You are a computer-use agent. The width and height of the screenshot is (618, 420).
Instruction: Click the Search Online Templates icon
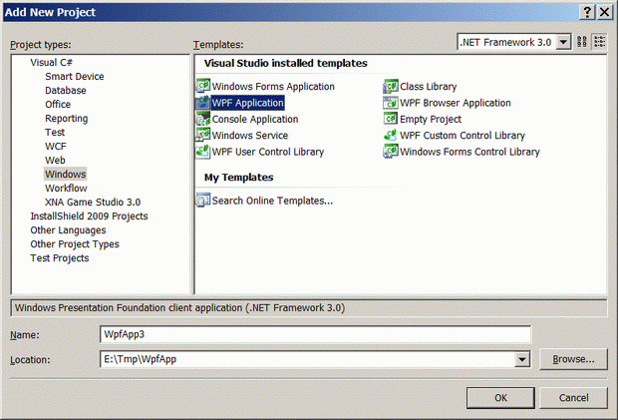(203, 201)
